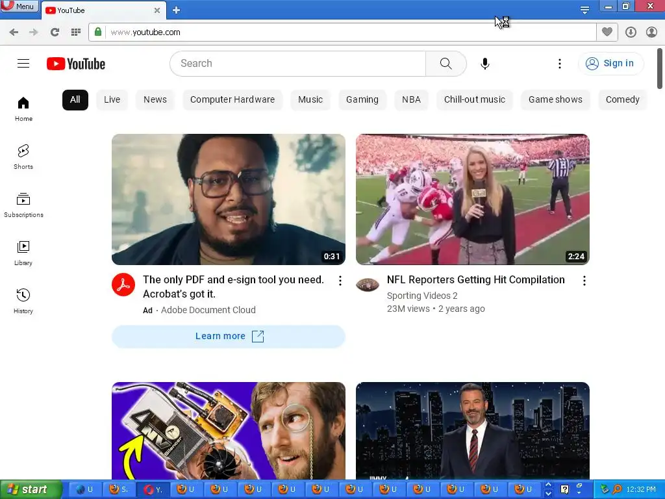Go back with the browser back arrow

[x=14, y=32]
